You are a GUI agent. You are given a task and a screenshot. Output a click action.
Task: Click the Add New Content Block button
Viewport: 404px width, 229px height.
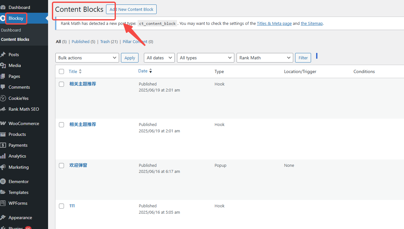pyautogui.click(x=131, y=9)
